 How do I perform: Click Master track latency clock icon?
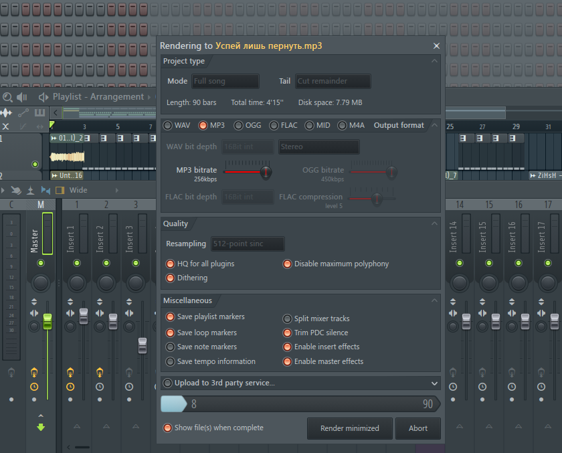(x=34, y=387)
